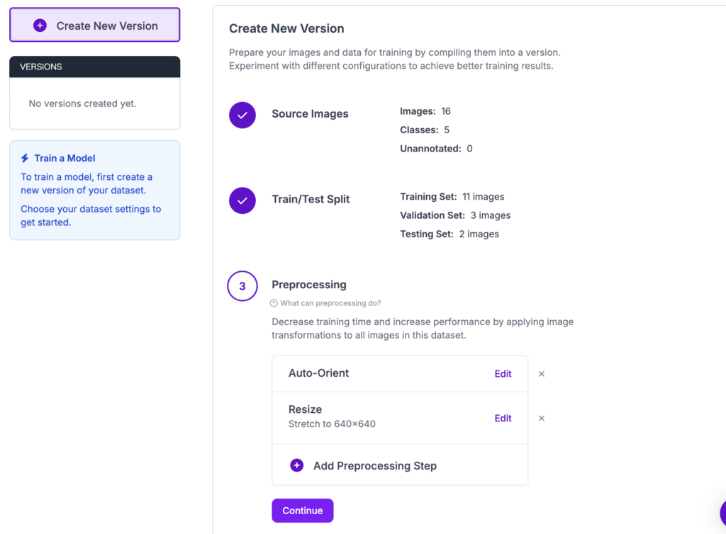Expand the Source Images section heading

[x=310, y=114]
